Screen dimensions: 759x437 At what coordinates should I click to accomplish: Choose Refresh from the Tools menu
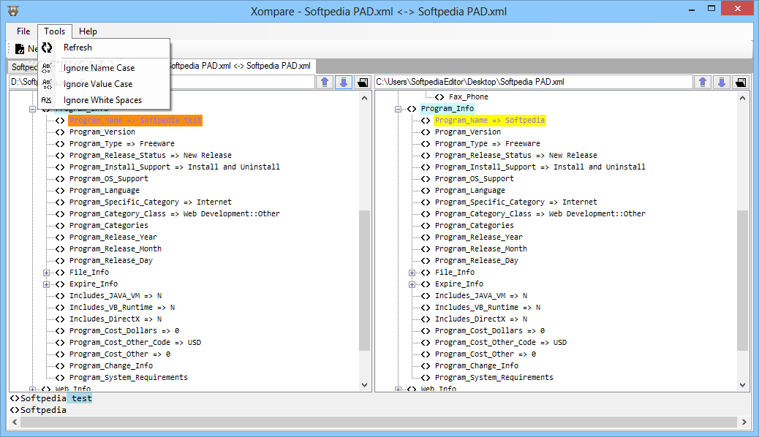coord(104,47)
